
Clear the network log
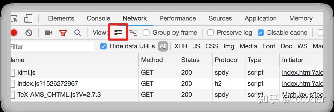point(29,33)
